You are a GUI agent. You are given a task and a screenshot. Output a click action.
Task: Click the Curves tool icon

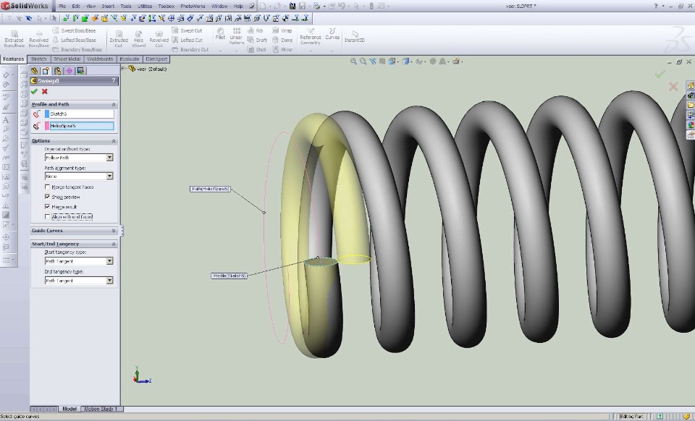(x=332, y=33)
